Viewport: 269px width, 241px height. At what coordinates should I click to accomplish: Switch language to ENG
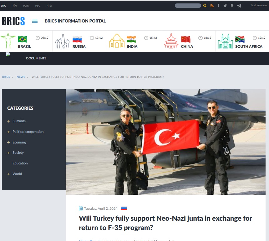tap(3, 6)
